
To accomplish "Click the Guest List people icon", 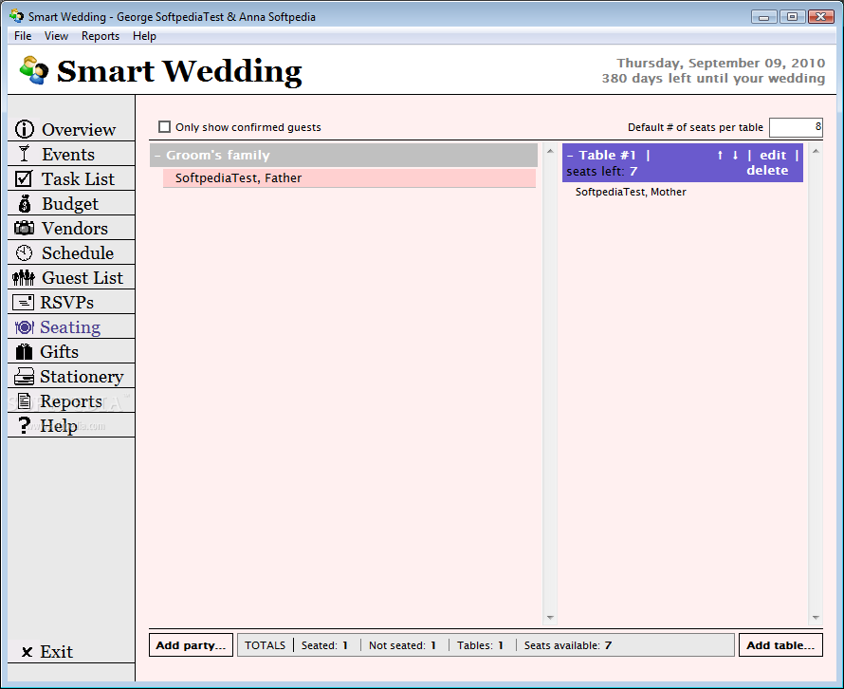I will coord(24,277).
